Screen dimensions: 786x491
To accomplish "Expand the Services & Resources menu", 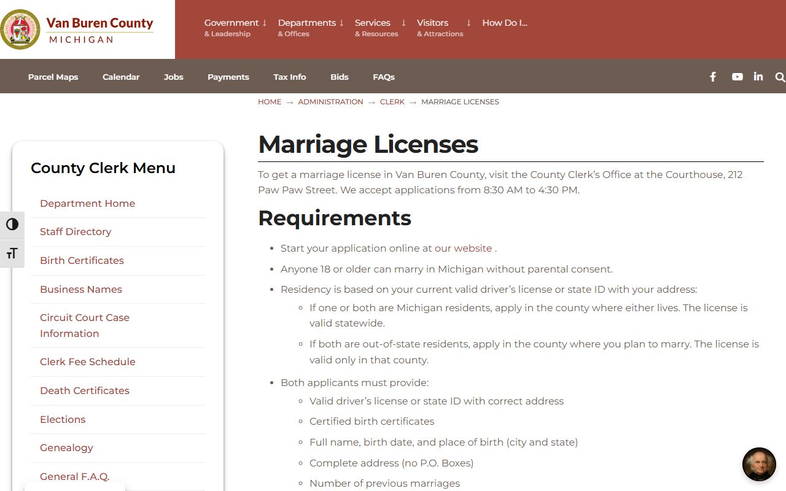I will 380,28.
